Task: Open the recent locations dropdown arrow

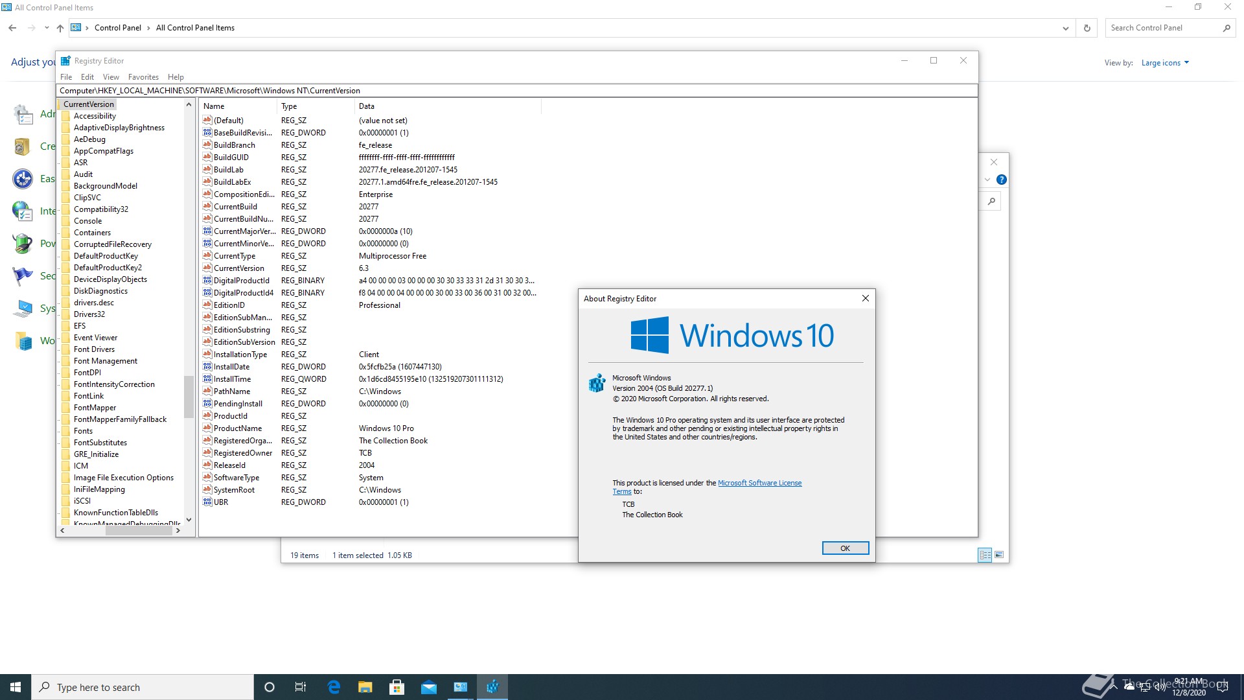Action: (x=47, y=28)
